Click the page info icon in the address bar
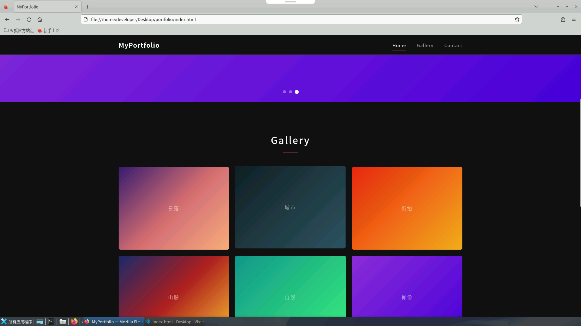This screenshot has height=326, width=581. 86,19
